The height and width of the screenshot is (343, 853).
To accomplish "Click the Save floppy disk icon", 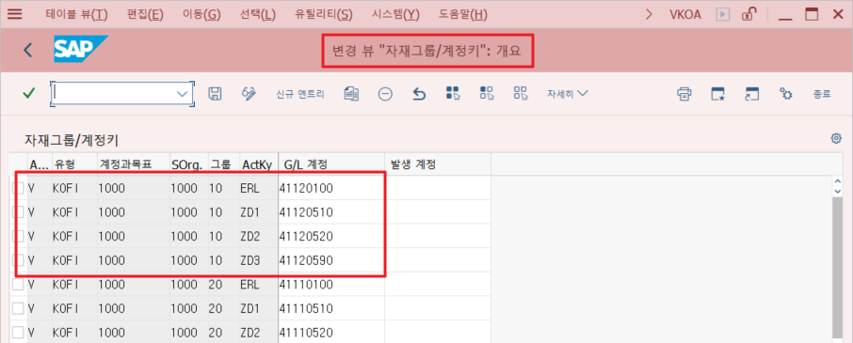I will tap(216, 94).
